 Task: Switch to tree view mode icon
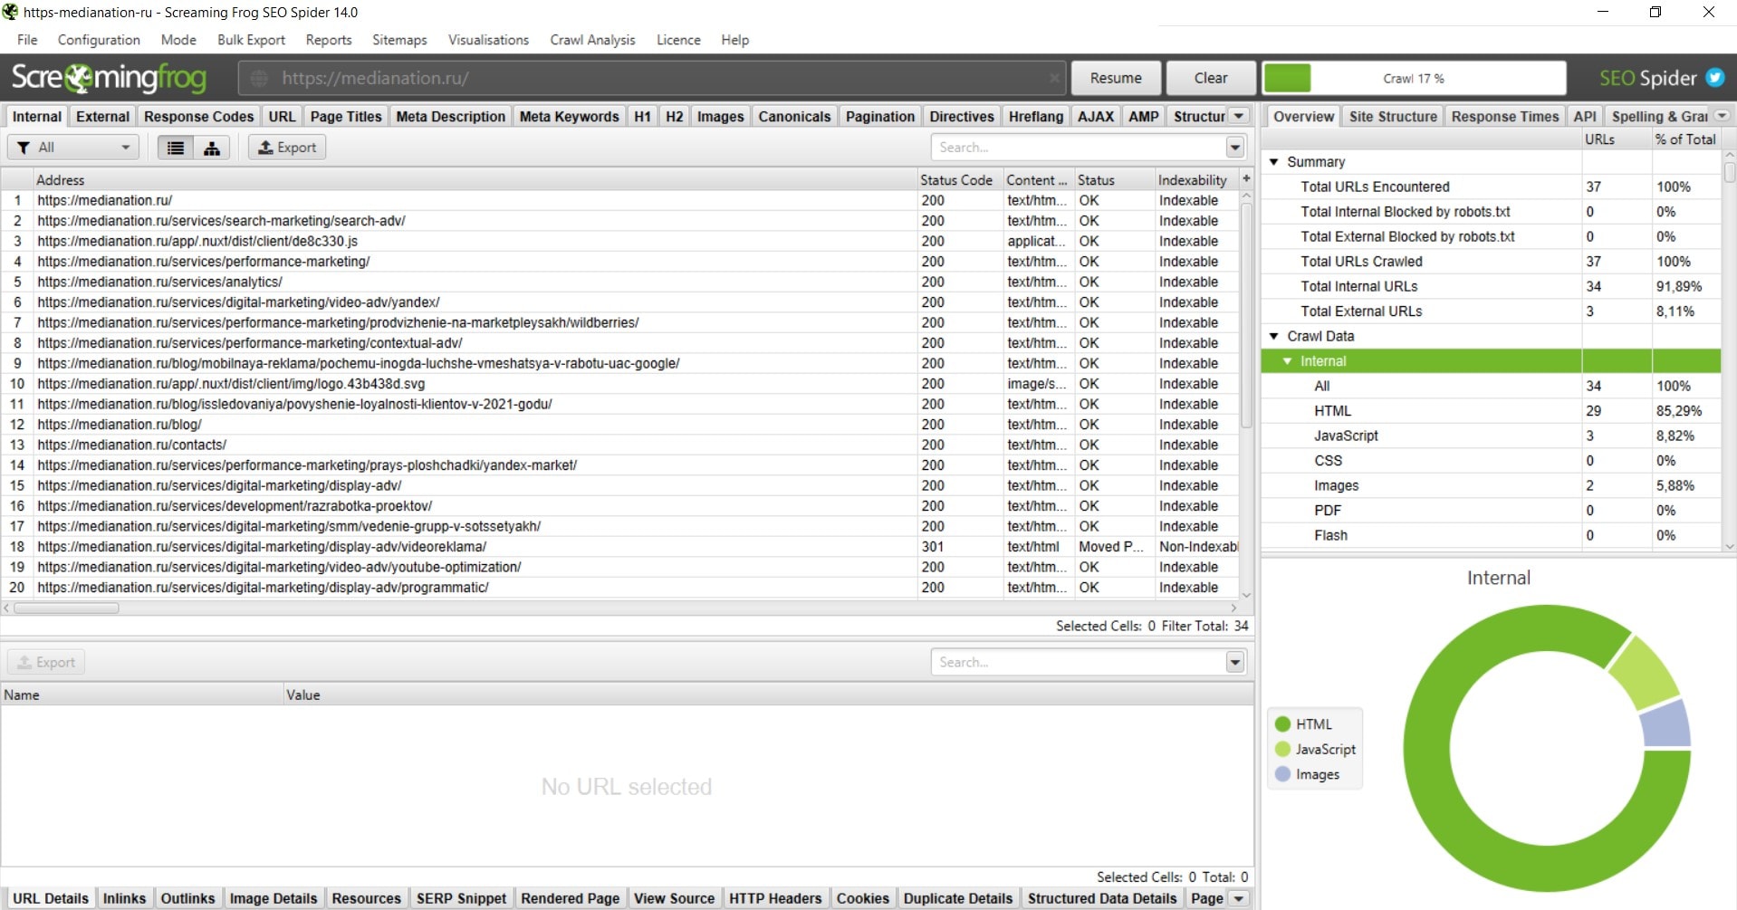click(212, 148)
